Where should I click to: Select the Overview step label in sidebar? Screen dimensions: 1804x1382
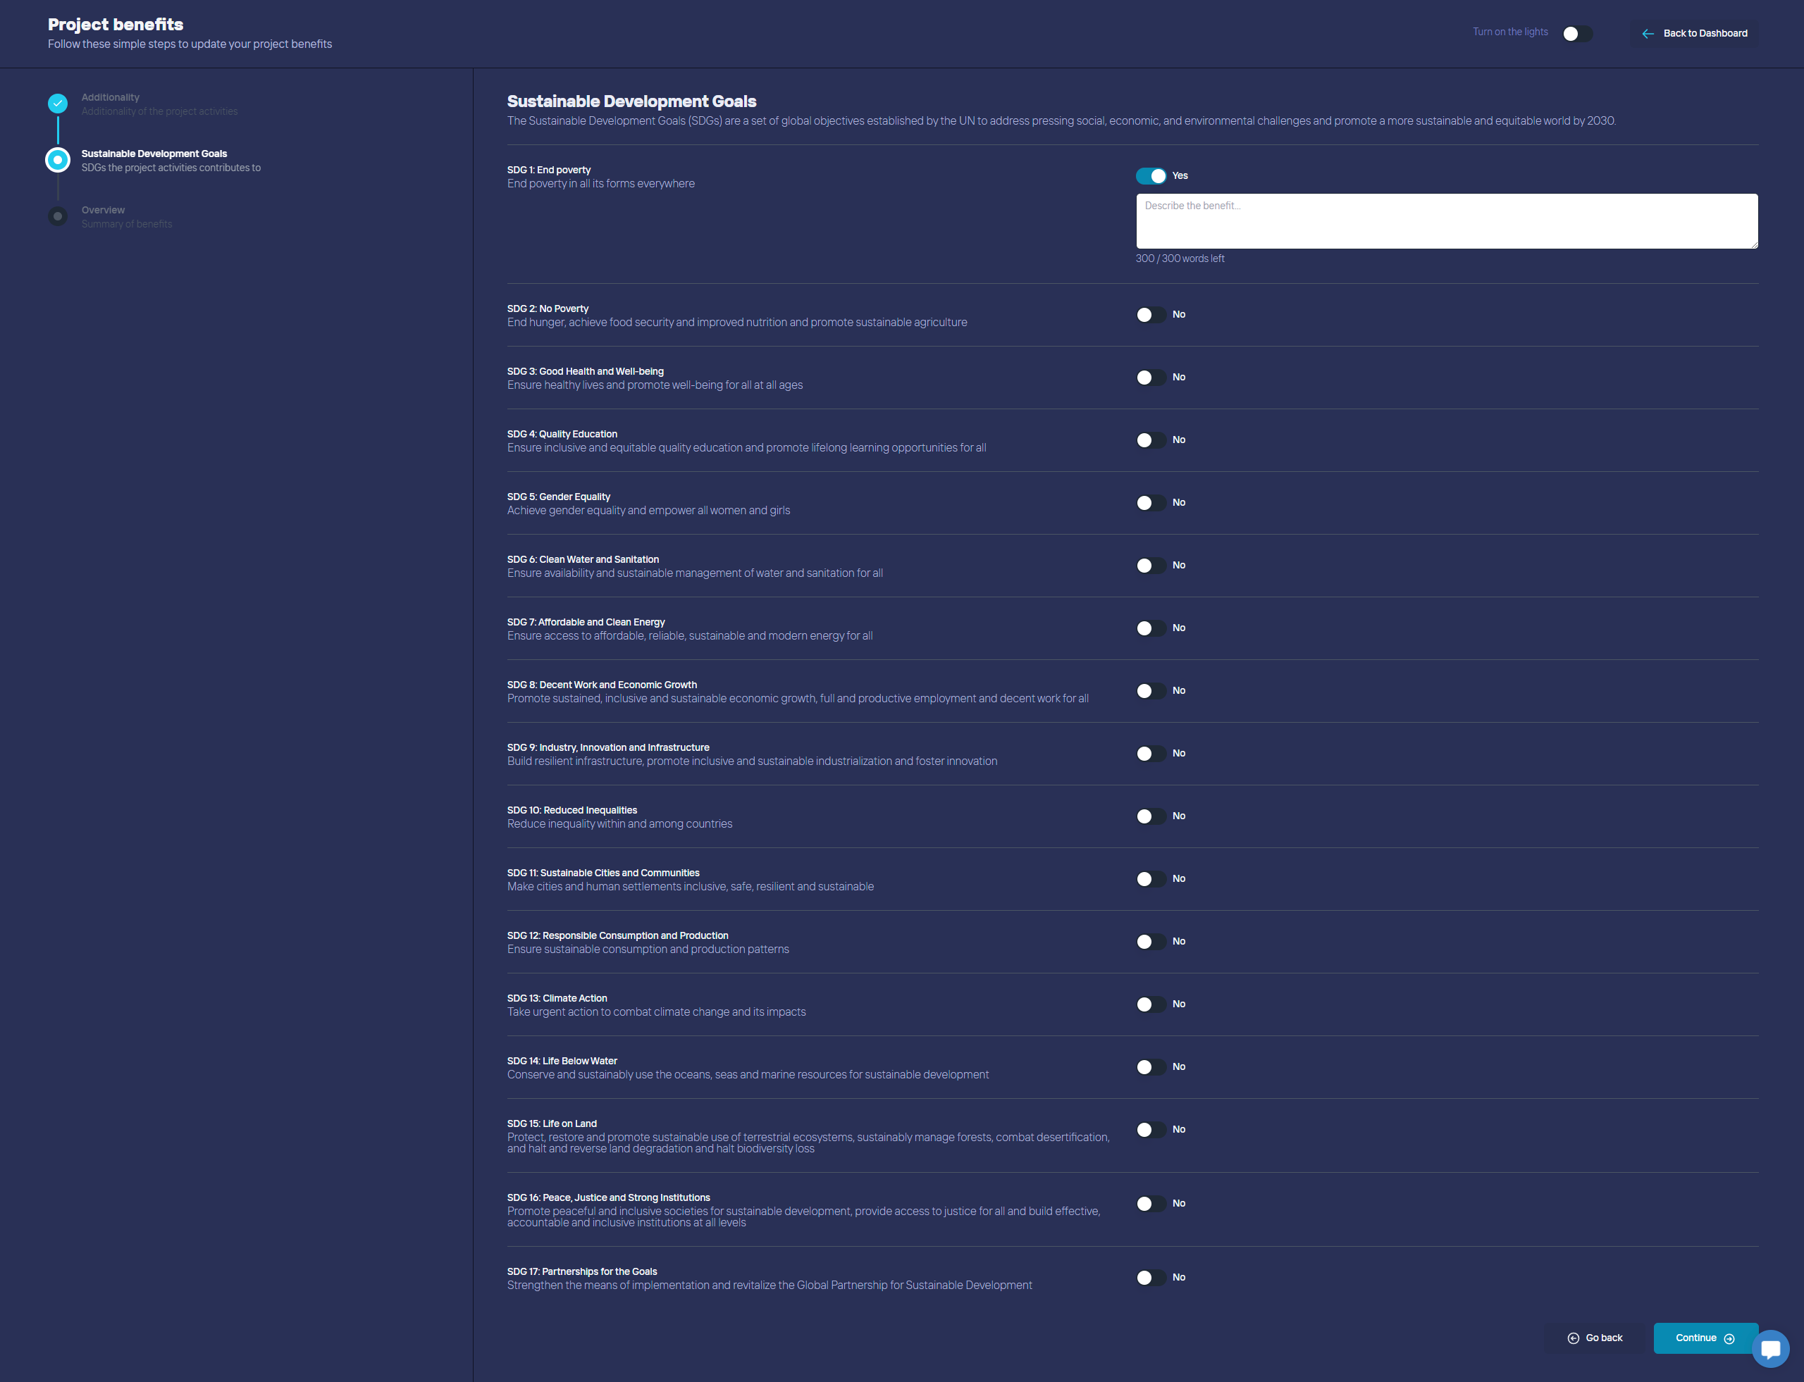point(103,211)
